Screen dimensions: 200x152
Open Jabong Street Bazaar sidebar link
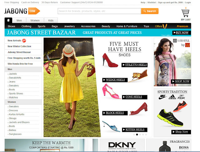(19, 52)
